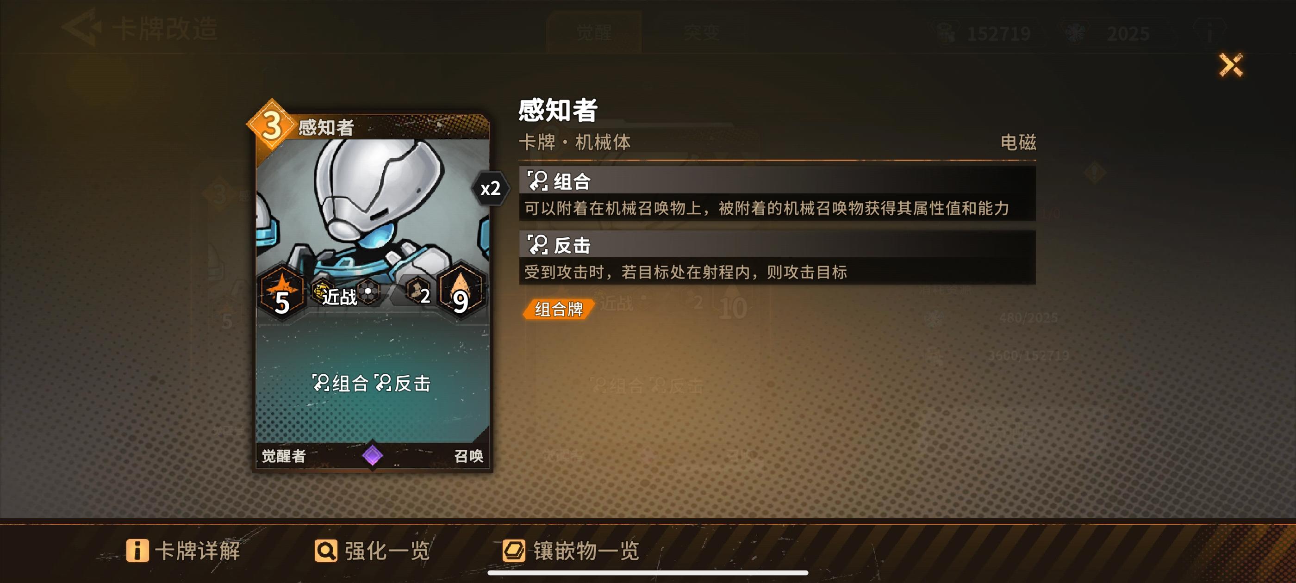Select the 组合 ability description row
1296x583 pixels.
(x=777, y=193)
